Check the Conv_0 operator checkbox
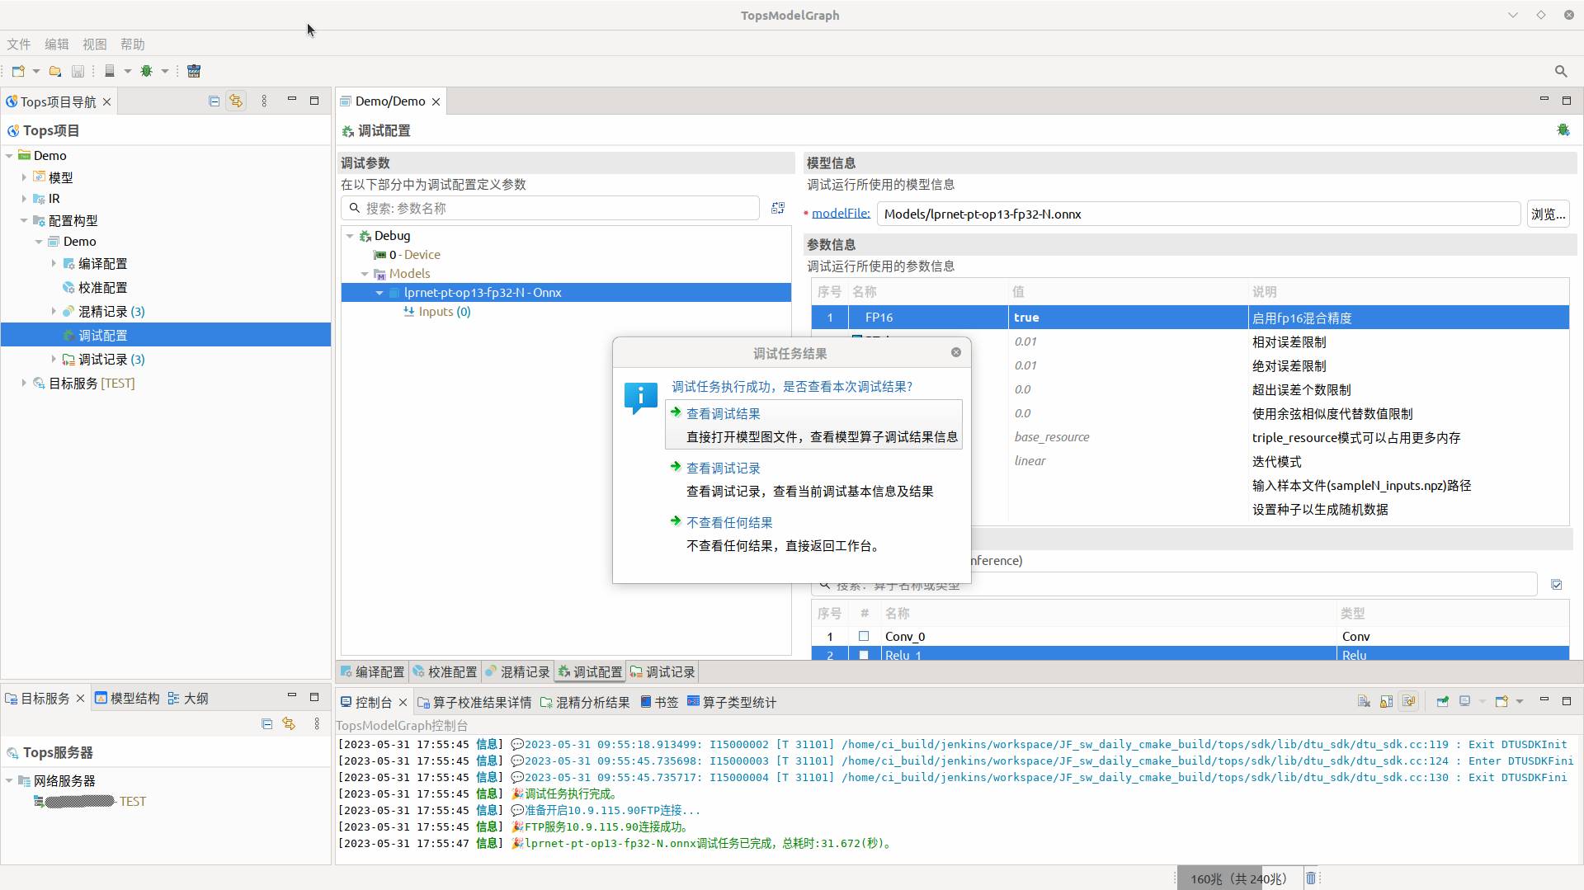Viewport: 1584px width, 890px height. click(864, 636)
